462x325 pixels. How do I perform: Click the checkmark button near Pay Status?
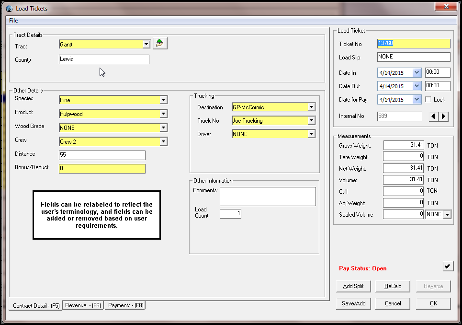(448, 267)
